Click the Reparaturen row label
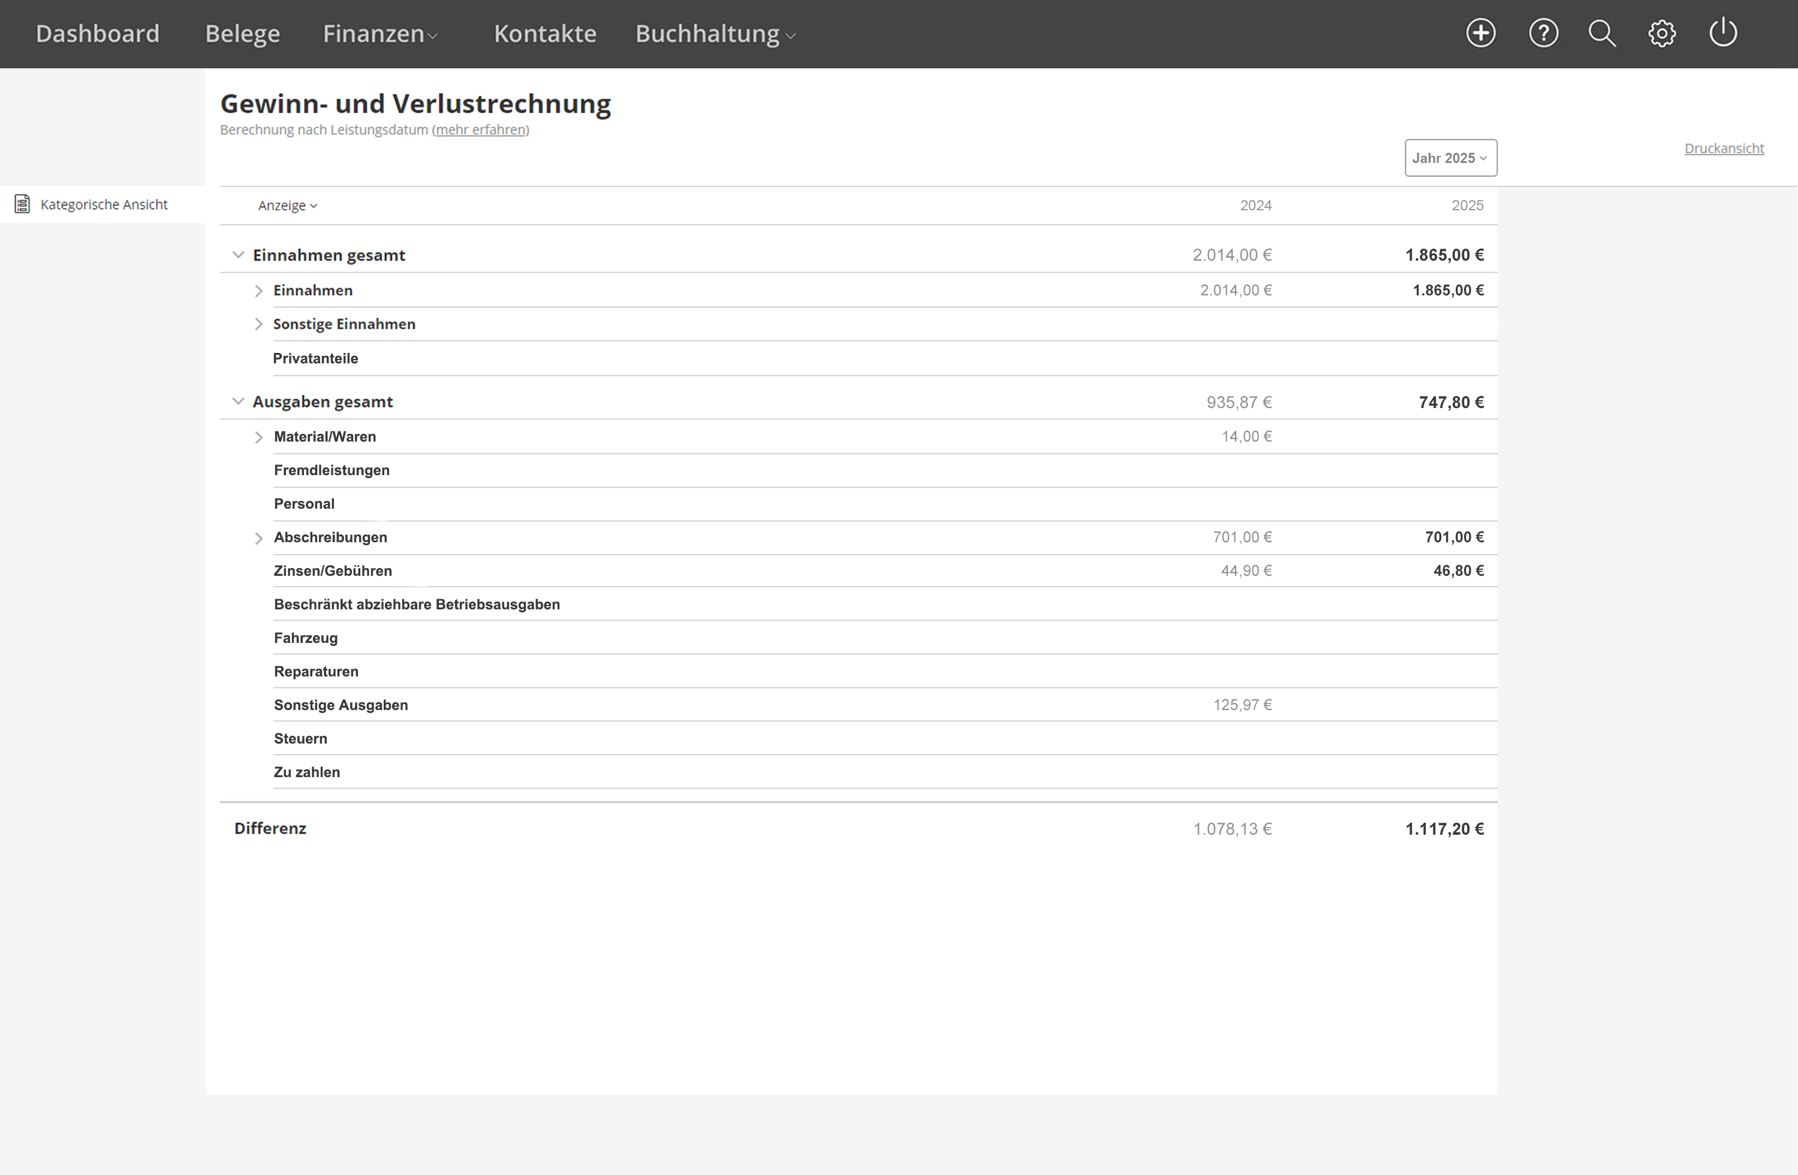1798x1175 pixels. coord(316,671)
